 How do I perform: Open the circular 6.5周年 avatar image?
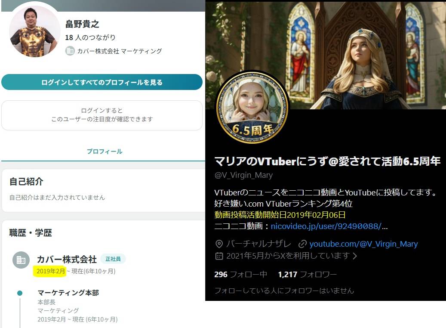pyautogui.click(x=252, y=108)
